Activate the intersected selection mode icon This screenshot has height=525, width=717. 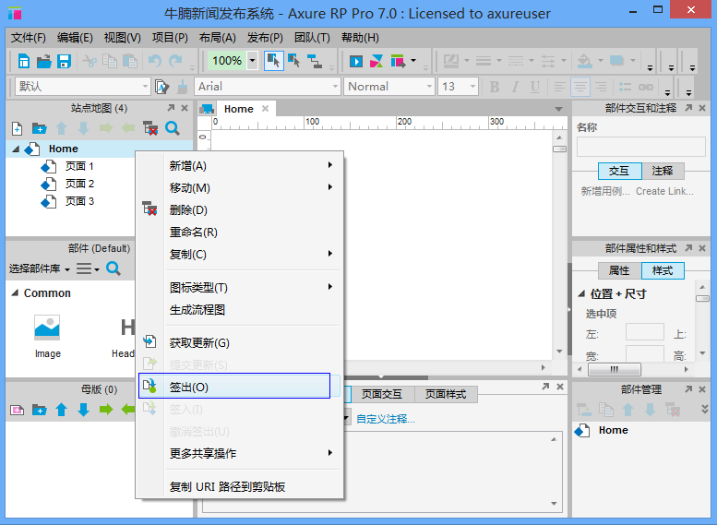point(273,61)
